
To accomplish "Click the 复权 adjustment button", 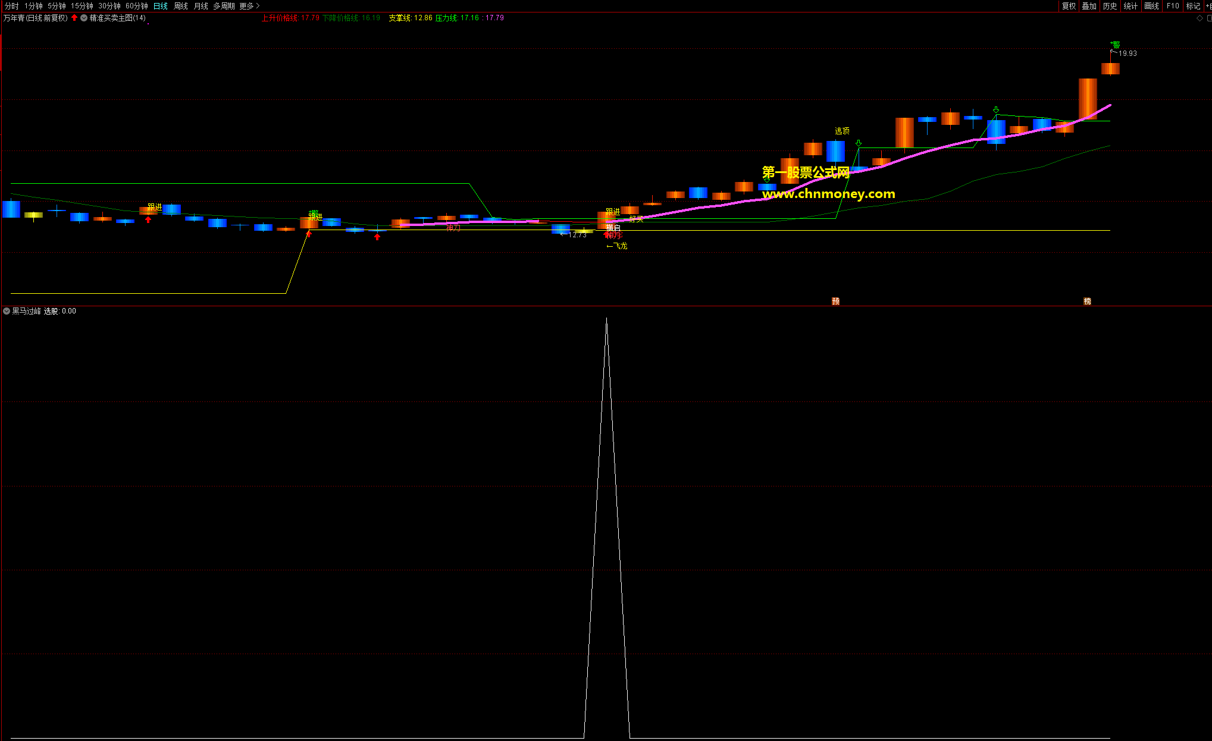I will point(1069,6).
